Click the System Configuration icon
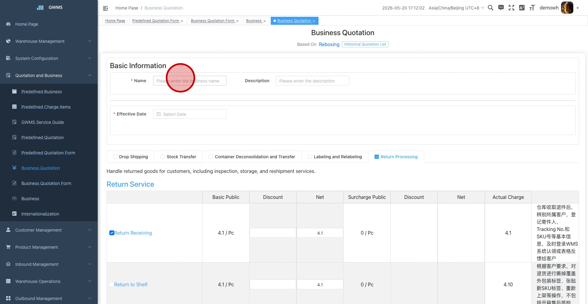The width and height of the screenshot is (588, 304). (x=8, y=58)
